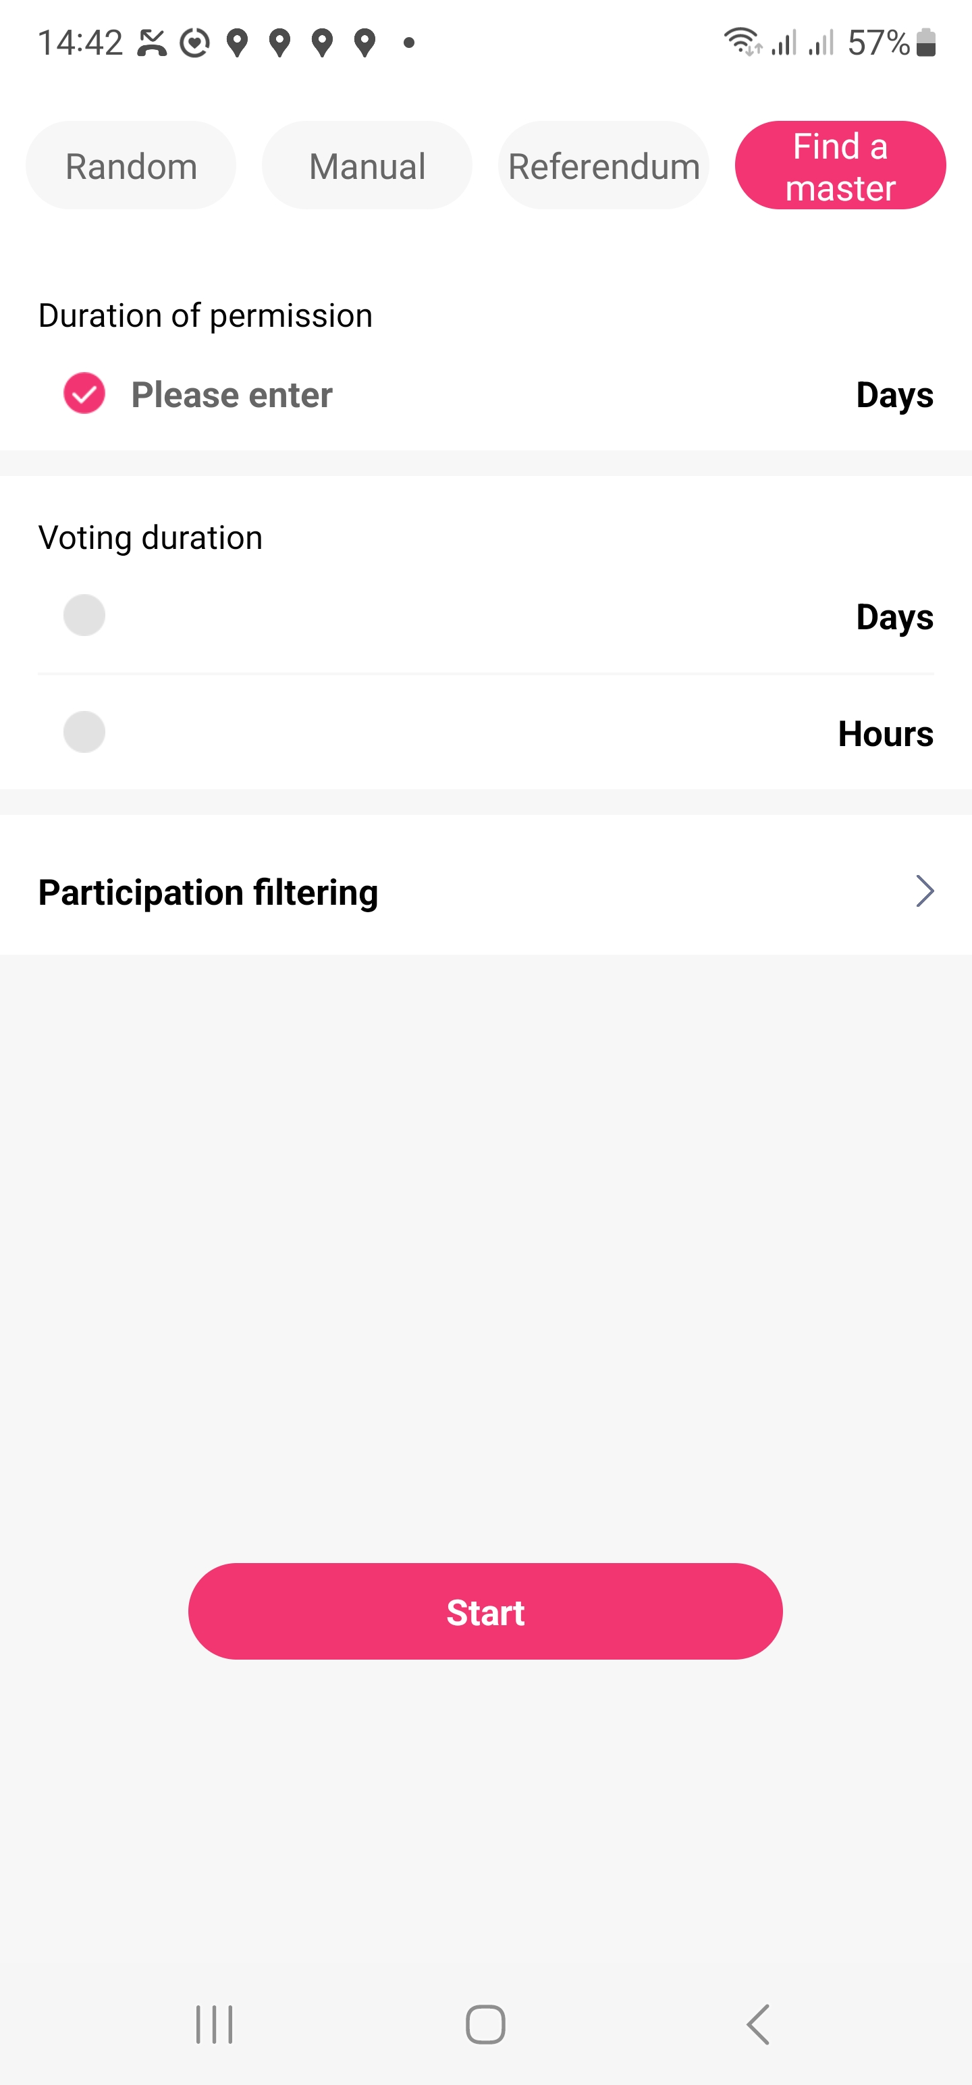Tap the Wi-Fi status icon
The image size is (972, 2085).
(x=741, y=42)
